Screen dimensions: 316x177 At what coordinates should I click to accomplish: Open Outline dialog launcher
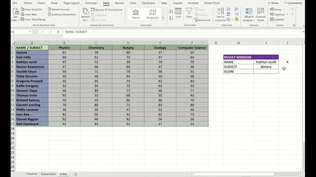[x=294, y=25]
